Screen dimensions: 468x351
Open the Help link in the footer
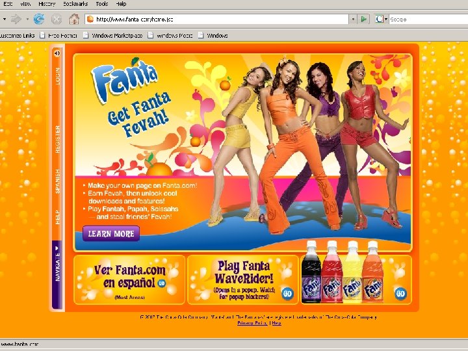click(x=276, y=323)
